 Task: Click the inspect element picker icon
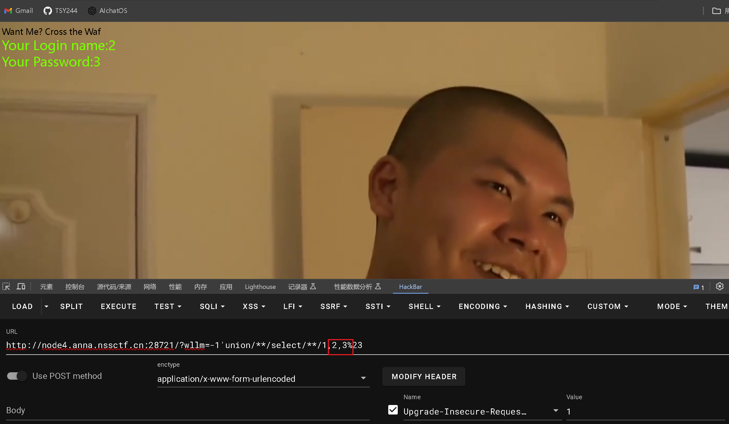6,287
